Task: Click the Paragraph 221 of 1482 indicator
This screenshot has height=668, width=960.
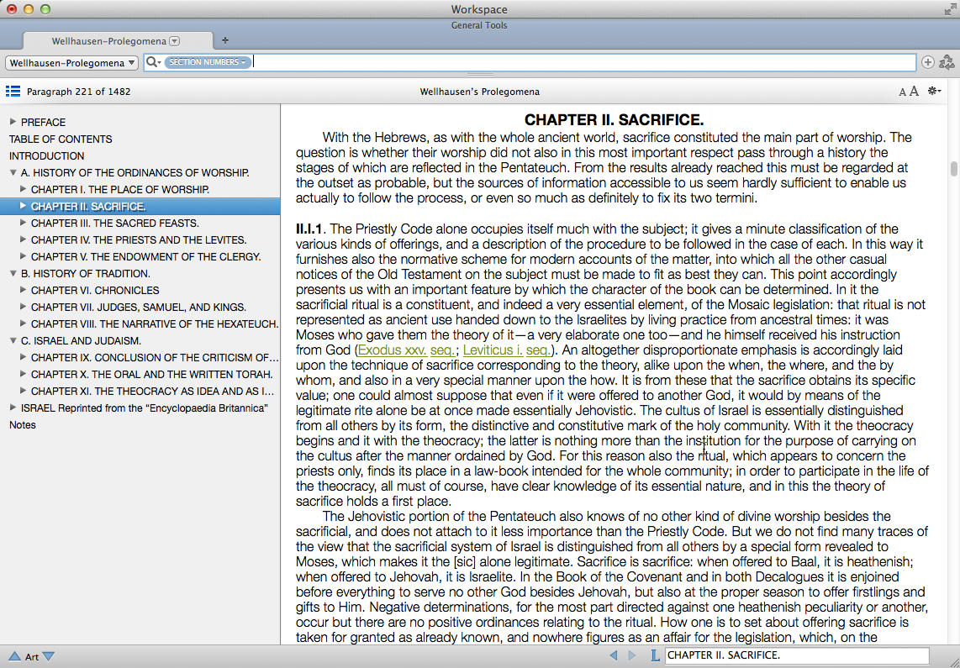Action: (78, 92)
